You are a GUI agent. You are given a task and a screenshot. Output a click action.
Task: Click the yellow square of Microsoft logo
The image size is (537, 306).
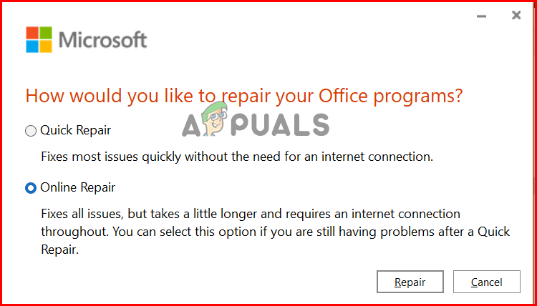[44, 46]
